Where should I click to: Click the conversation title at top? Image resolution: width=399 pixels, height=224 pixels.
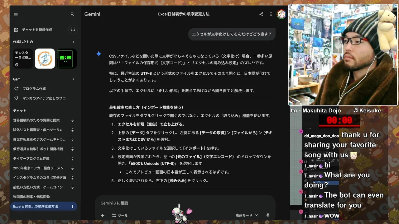coord(184,14)
